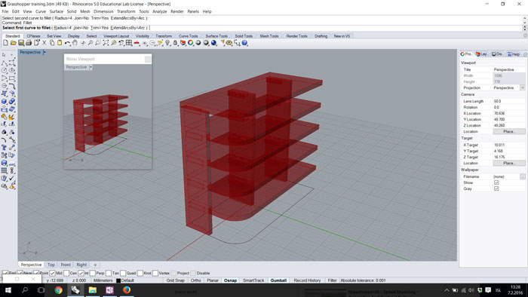Uncheck the wallpaper Gray checkbox
Image resolution: width=528 pixels, height=297 pixels.
[496, 188]
